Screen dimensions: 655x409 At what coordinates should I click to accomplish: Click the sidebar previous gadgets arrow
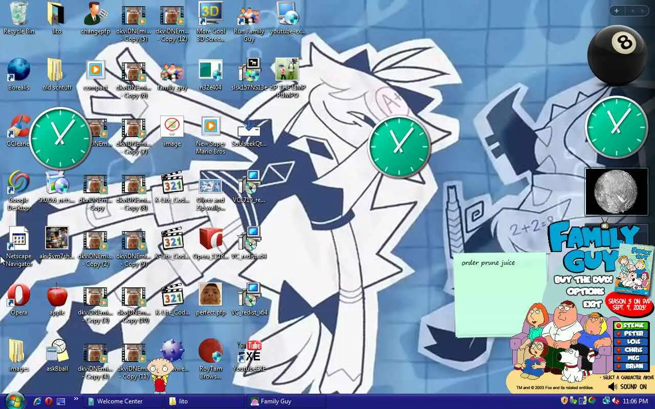point(632,11)
